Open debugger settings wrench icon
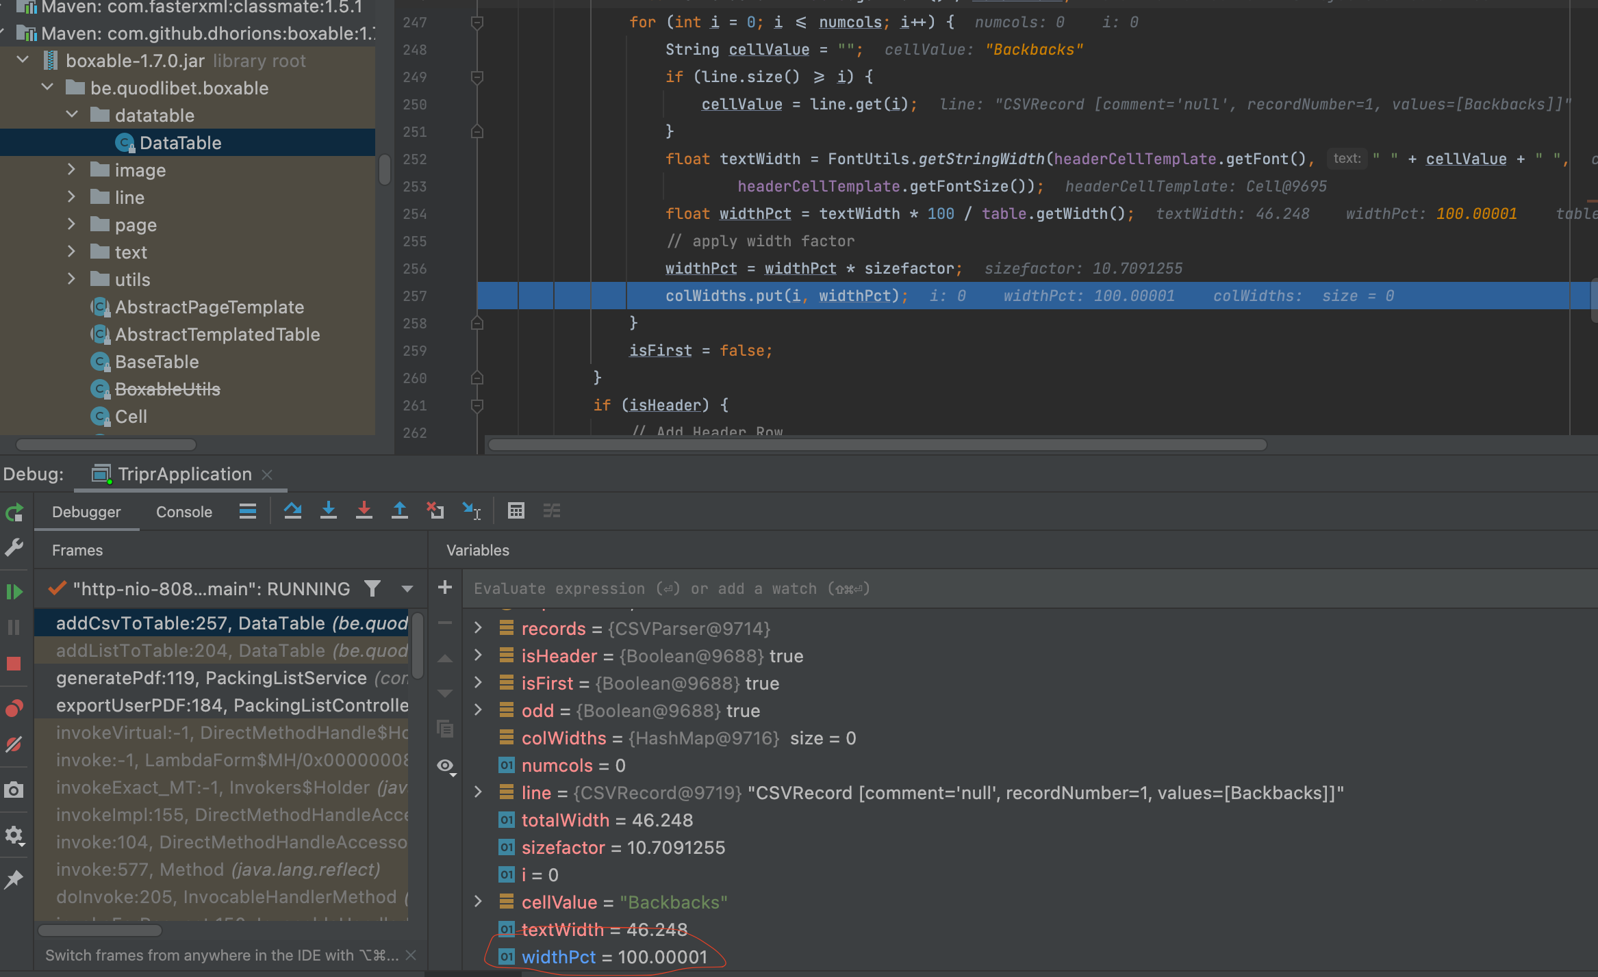 pos(14,547)
